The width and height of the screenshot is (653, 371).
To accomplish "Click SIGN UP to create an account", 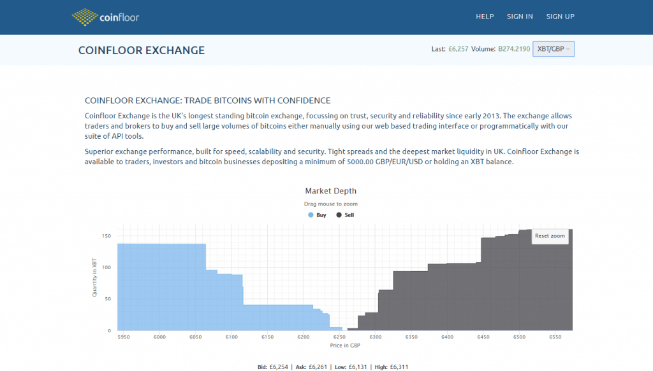I will [x=560, y=17].
